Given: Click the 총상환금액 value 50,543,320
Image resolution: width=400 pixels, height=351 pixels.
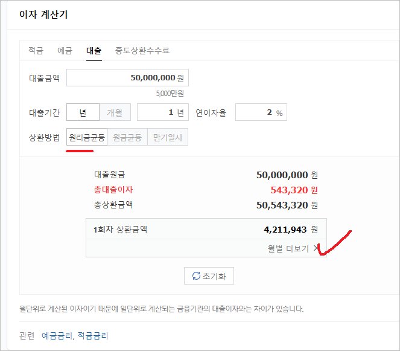Looking at the screenshot, I should pyautogui.click(x=282, y=205).
